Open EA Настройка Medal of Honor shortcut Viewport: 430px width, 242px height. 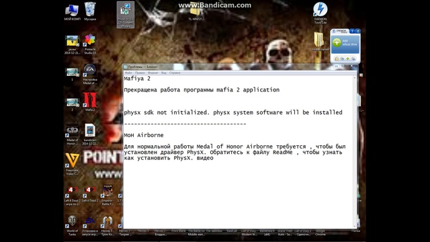click(90, 74)
